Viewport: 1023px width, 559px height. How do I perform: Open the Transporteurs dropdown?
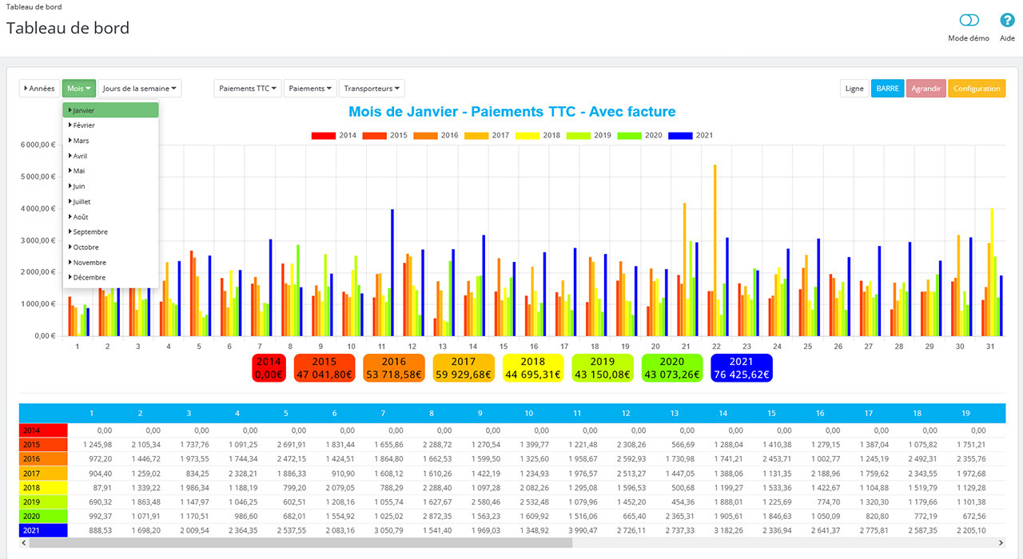click(x=372, y=89)
